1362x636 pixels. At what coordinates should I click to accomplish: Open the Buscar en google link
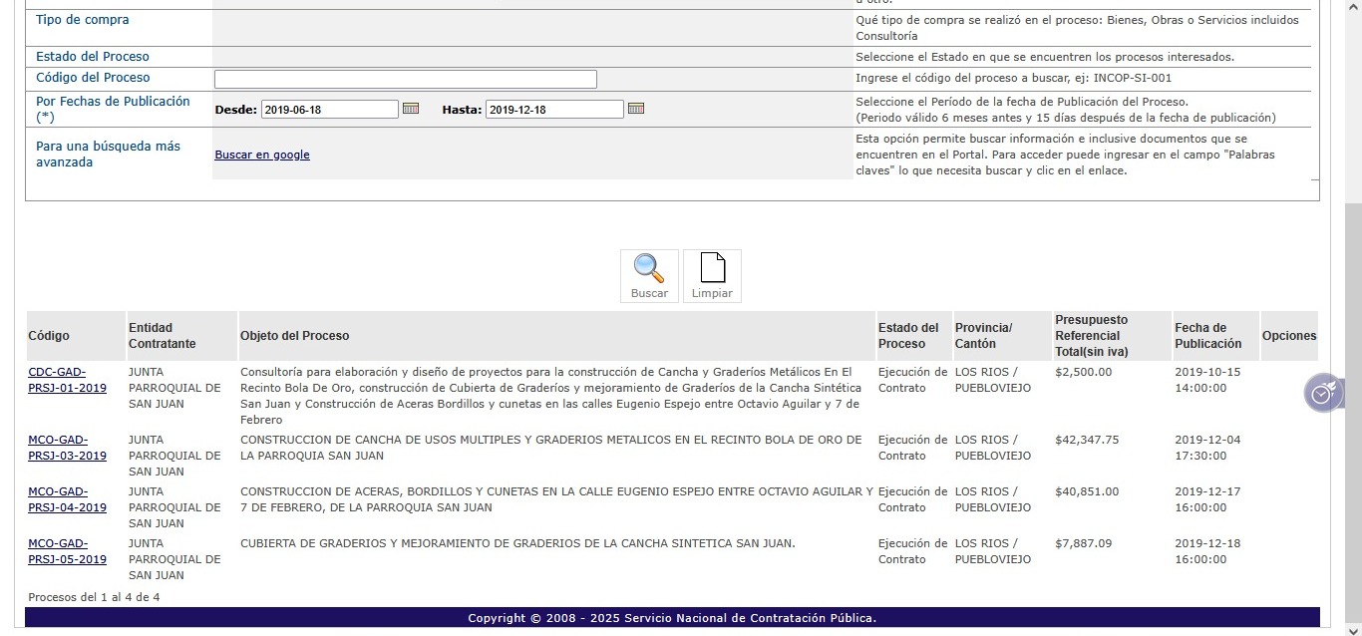point(262,155)
